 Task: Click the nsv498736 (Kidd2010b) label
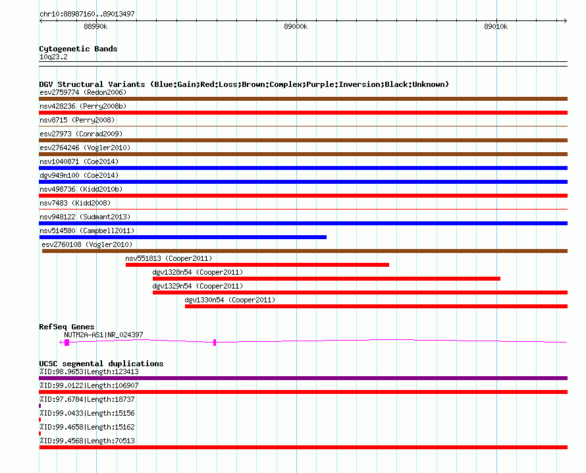click(81, 189)
